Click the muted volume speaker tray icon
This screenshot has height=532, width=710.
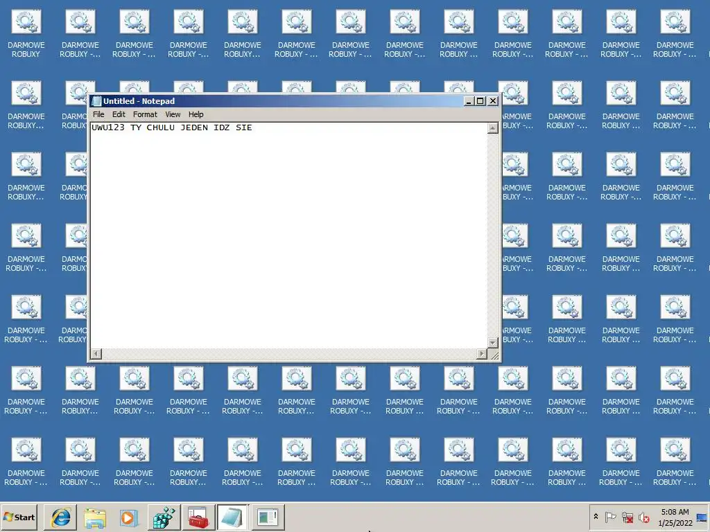tap(643, 517)
